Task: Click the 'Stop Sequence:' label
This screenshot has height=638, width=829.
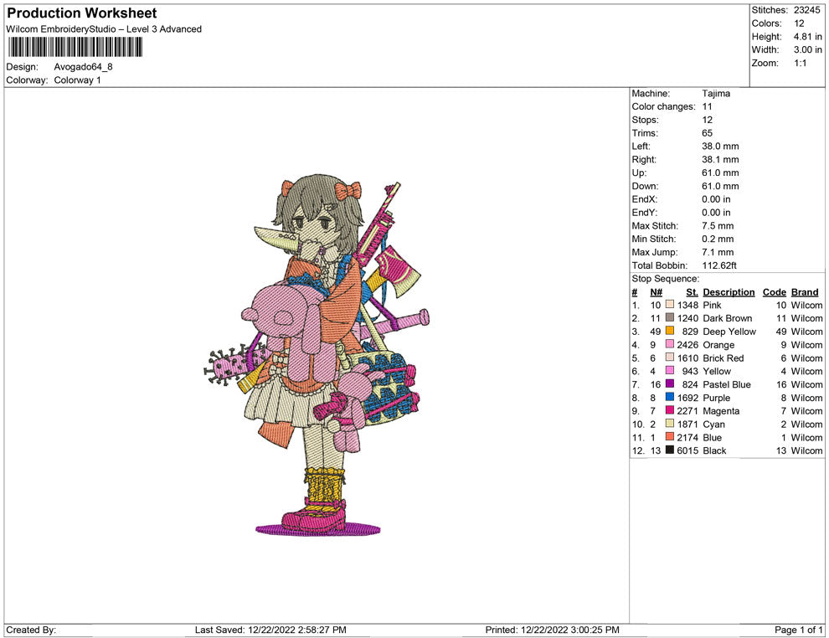Action: point(665,279)
